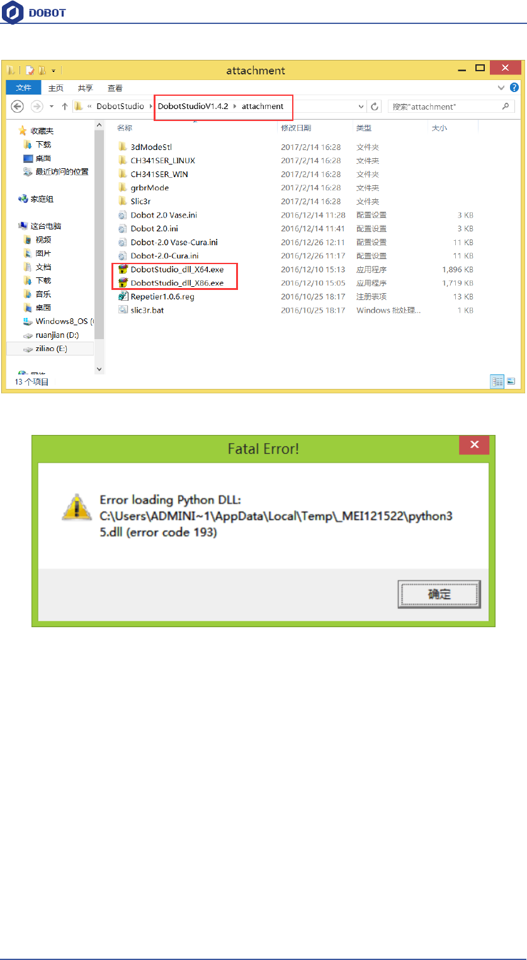Open the 文件 menu tab
The width and height of the screenshot is (527, 960).
coord(23,88)
